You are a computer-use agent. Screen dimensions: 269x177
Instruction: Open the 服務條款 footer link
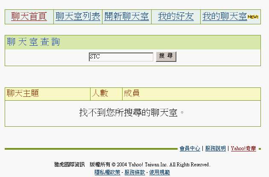coord(134,172)
